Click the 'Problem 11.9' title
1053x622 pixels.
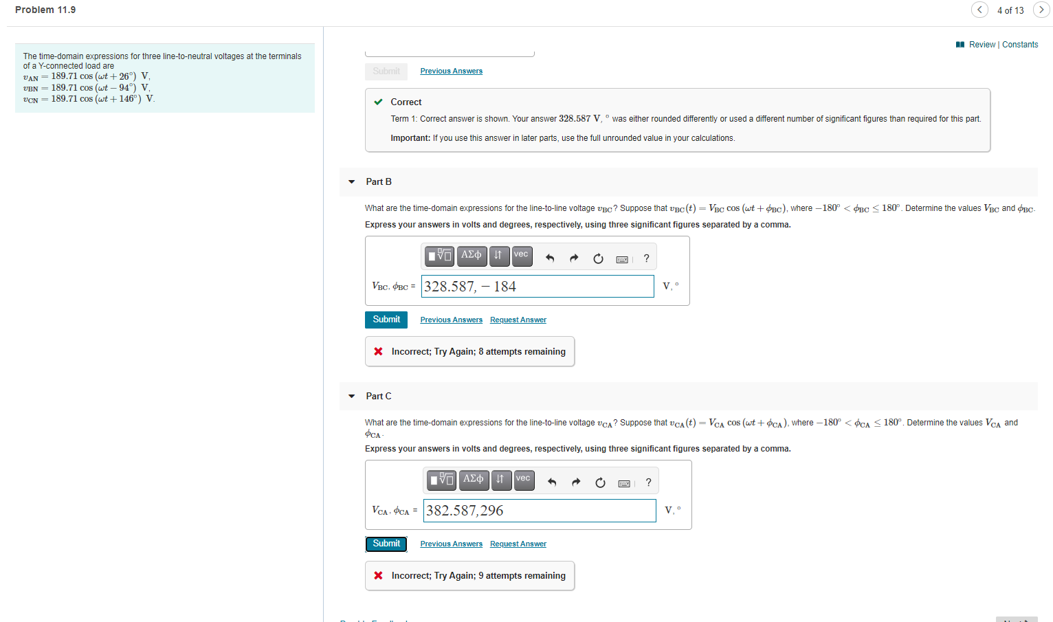[45, 10]
